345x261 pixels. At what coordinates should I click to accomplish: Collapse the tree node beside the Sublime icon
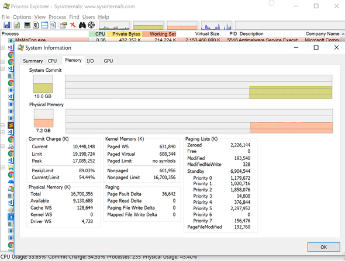(3, 125)
